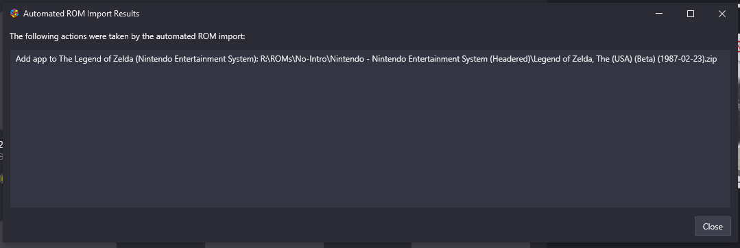The image size is (740, 248).
Task: Click the 'Add app to' words
Action: click(x=36, y=59)
